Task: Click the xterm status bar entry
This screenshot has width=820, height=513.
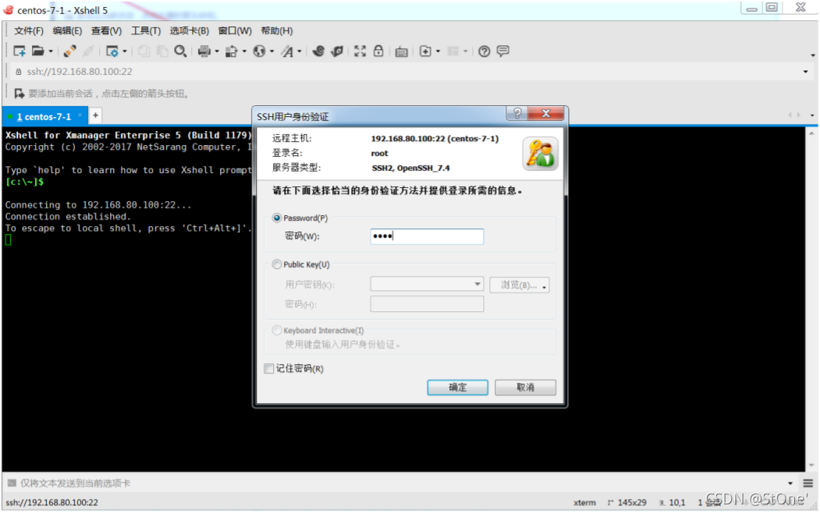Action: tap(584, 503)
